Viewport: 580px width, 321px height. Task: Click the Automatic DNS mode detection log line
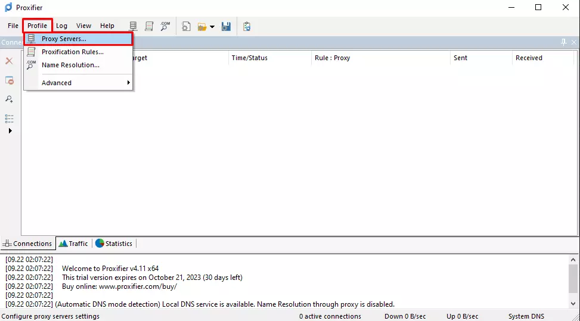(225, 304)
